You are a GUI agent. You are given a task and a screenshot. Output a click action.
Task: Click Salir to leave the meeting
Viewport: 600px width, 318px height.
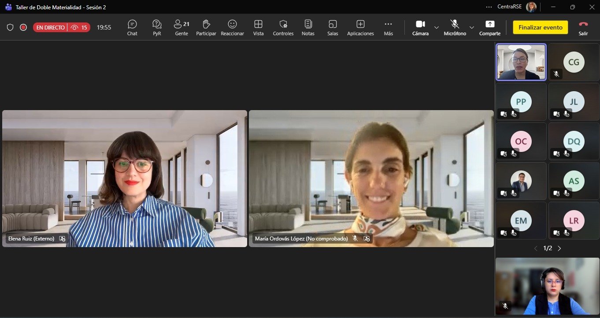click(x=583, y=27)
